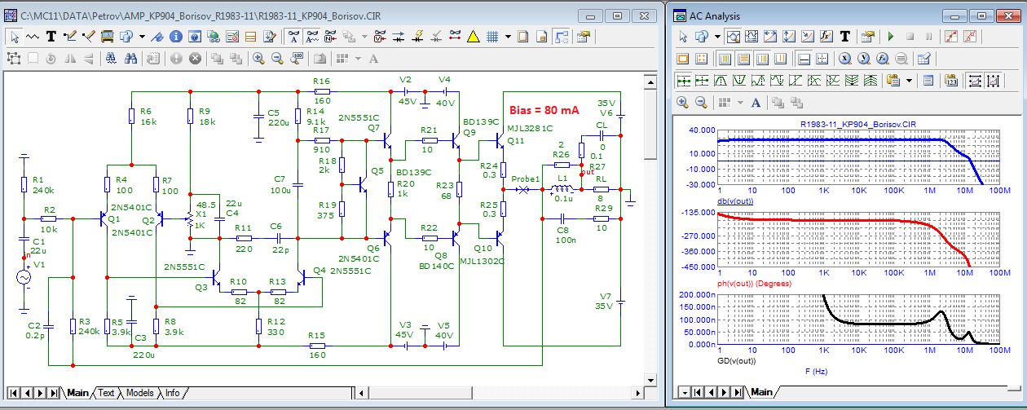This screenshot has width=1027, height=410.
Task: Click the Find binoculars icon
Action: click(112, 59)
